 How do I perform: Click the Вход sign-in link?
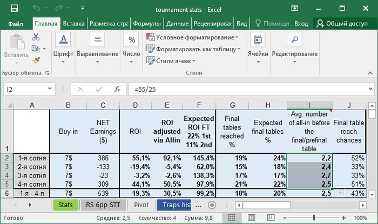click(301, 24)
